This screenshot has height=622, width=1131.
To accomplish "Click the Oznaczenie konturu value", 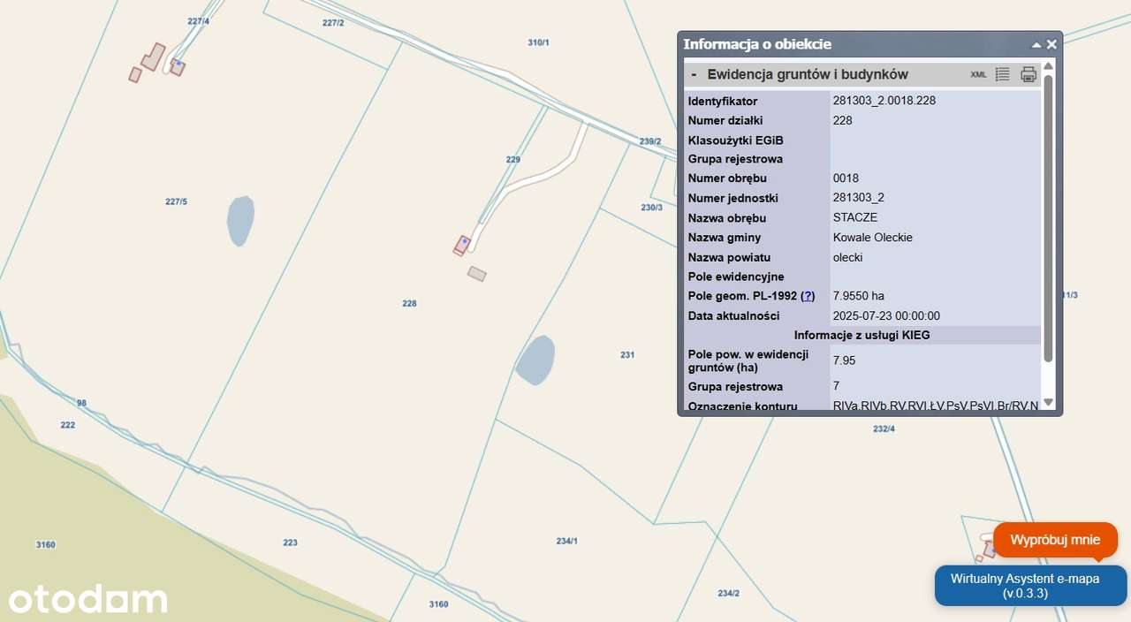I will pyautogui.click(x=936, y=406).
